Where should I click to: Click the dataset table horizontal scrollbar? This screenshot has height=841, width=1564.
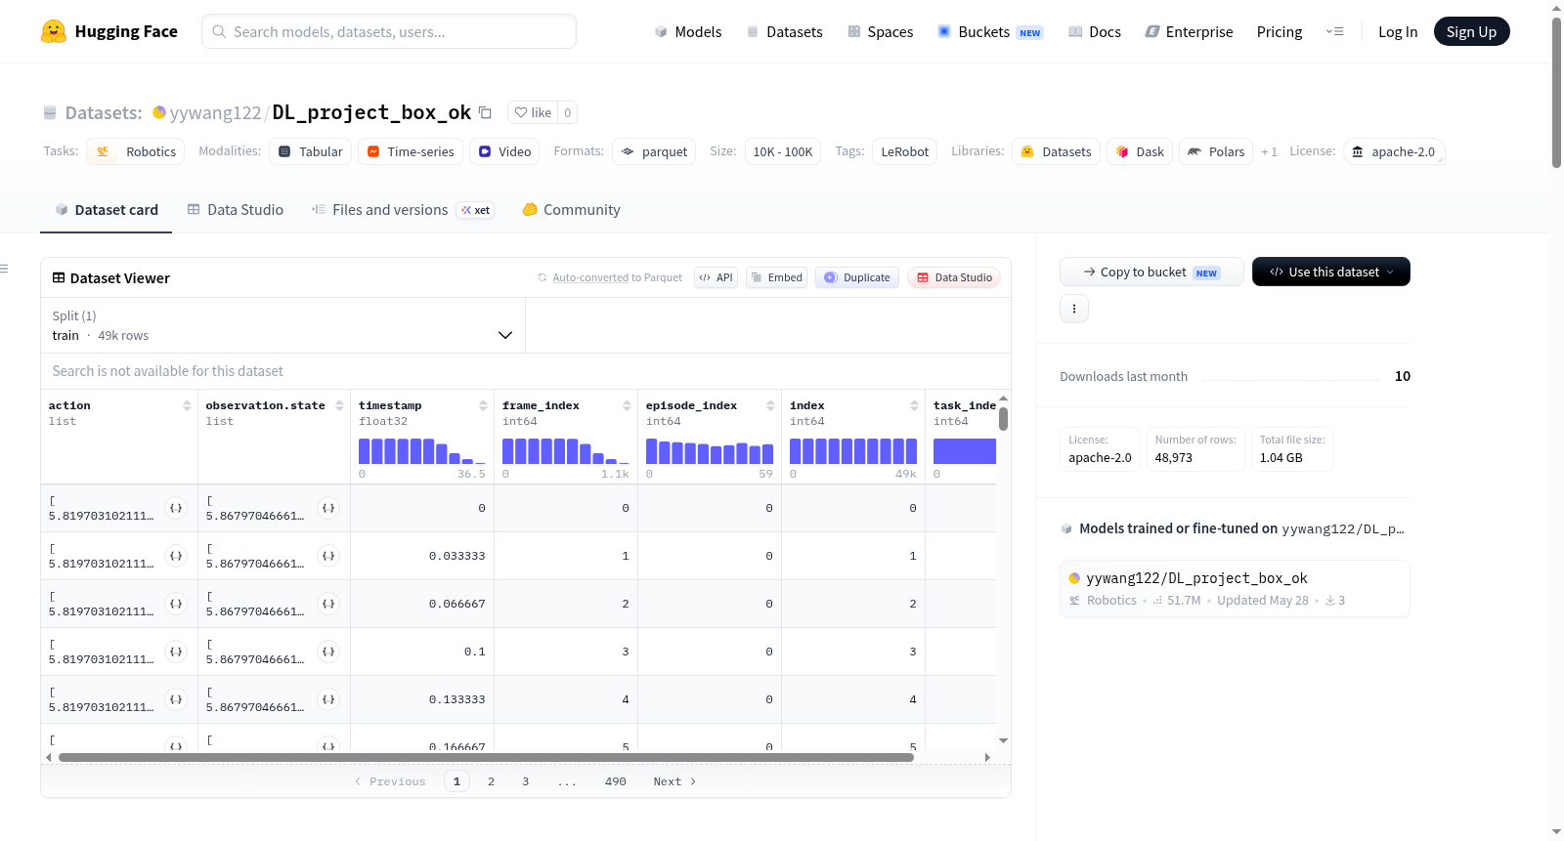pos(486,757)
